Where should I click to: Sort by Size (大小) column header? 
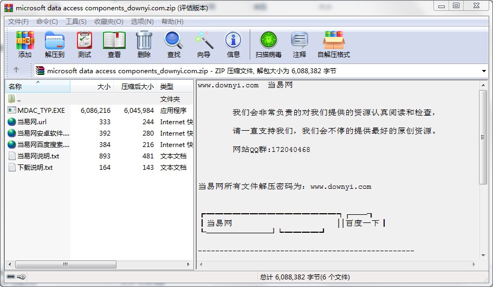click(x=92, y=86)
